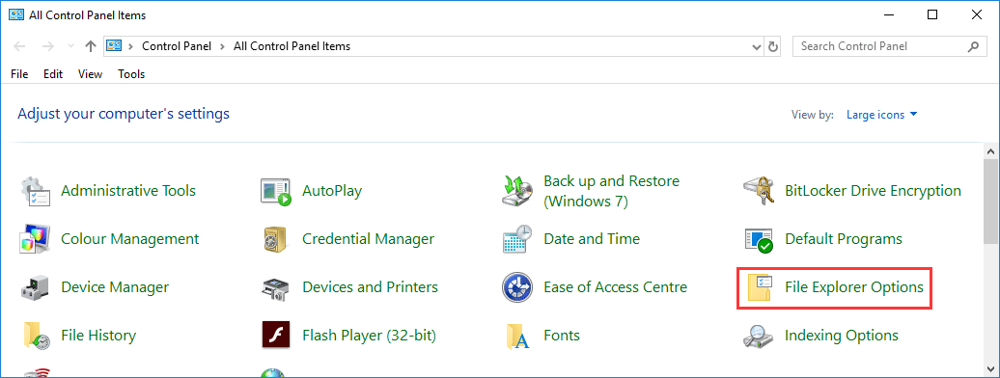Open the Administrative Tools link
The image size is (1000, 378).
(x=128, y=191)
